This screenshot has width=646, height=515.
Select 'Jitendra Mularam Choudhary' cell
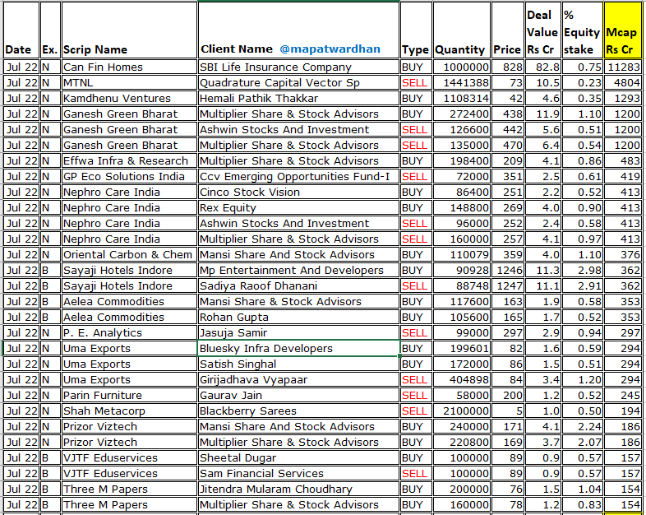click(x=298, y=489)
